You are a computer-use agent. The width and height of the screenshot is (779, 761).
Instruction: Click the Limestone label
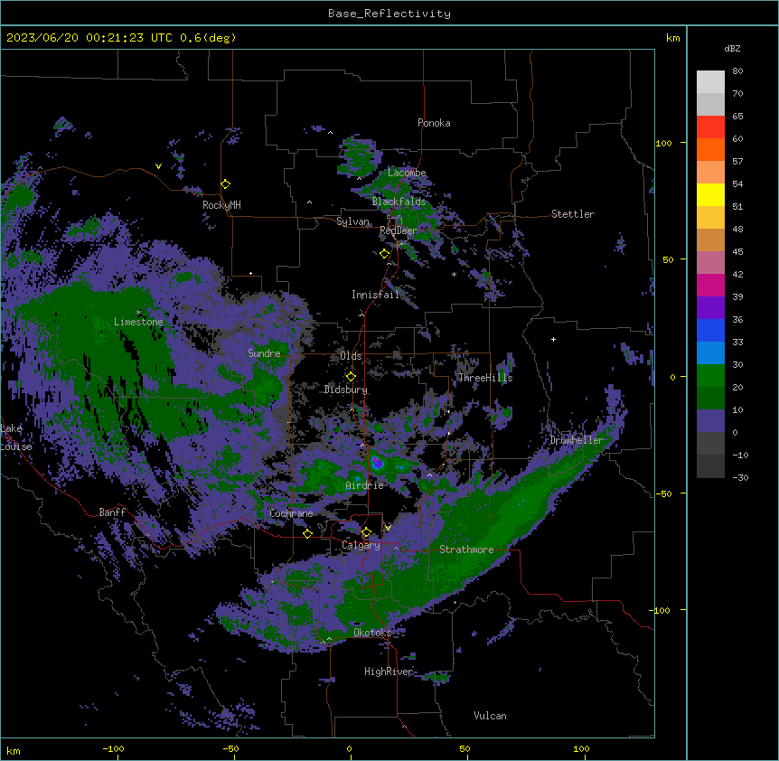(x=138, y=322)
